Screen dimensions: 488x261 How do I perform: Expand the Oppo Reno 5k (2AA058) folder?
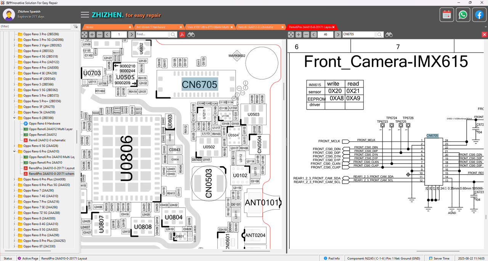pos(15,112)
